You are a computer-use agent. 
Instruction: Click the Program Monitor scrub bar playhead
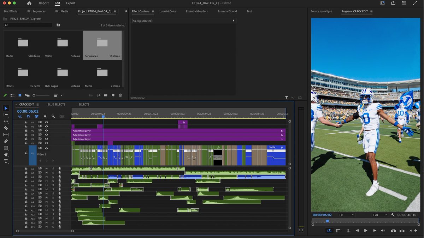(x=327, y=221)
